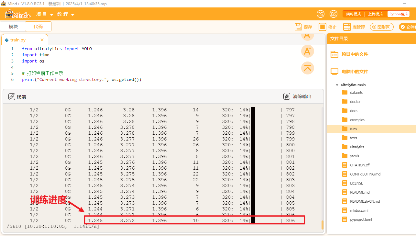Switch to 上传模式 upload mode

376,14
